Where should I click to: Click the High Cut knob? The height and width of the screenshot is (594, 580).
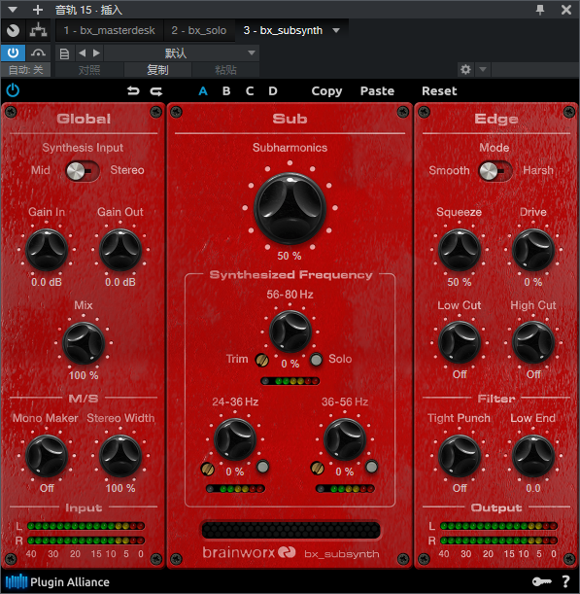click(533, 342)
